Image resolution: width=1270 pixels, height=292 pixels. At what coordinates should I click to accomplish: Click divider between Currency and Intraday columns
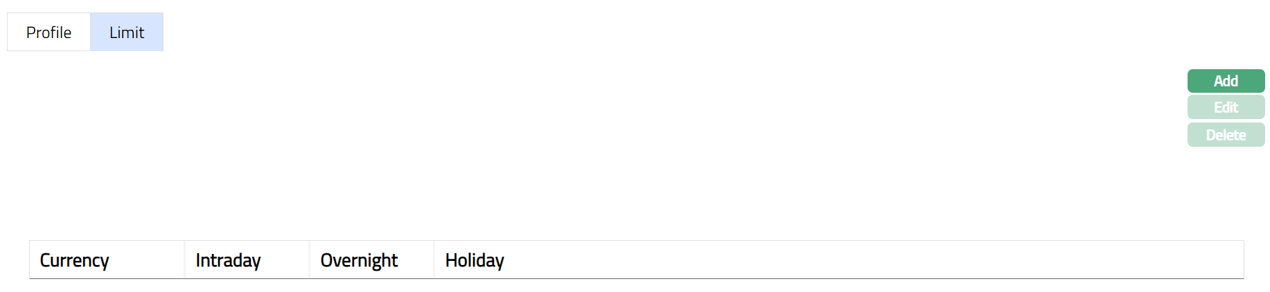pyautogui.click(x=184, y=260)
